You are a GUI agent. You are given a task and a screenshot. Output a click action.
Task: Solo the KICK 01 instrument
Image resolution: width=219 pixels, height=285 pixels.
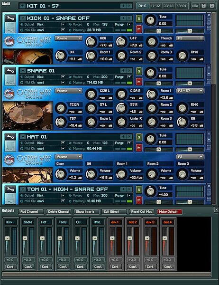[139, 19]
